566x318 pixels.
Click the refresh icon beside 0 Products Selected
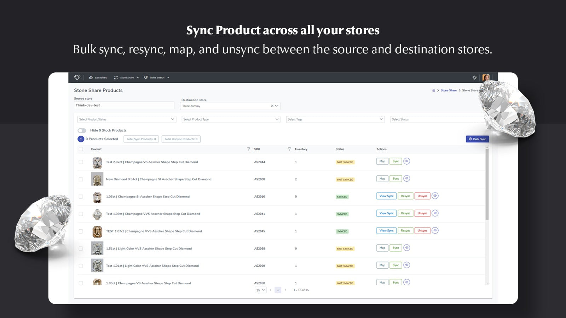(x=81, y=139)
